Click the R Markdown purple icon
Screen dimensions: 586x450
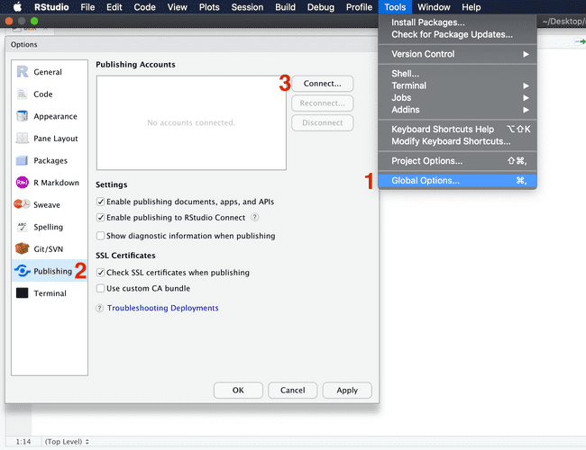click(23, 183)
